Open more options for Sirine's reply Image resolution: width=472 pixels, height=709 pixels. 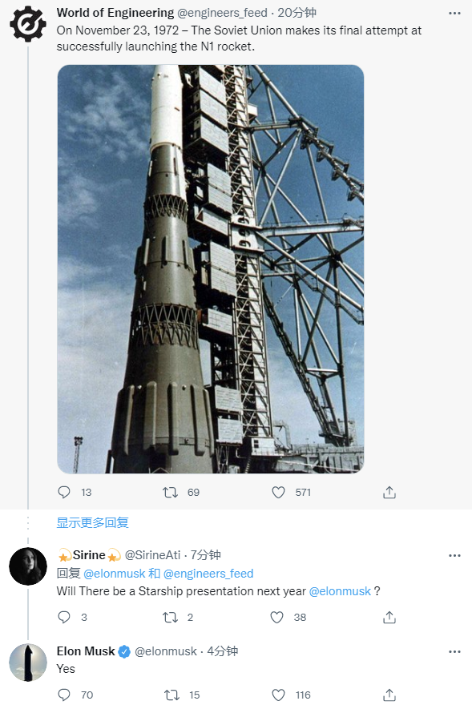pos(454,555)
